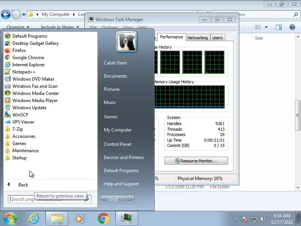Click the Forward arrow in Explorer window
Screen dimensions: 301x226
[16, 14]
